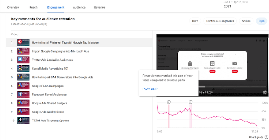Click the video preview player frame
Viewport: 269px width, 140px height.
coord(212,65)
